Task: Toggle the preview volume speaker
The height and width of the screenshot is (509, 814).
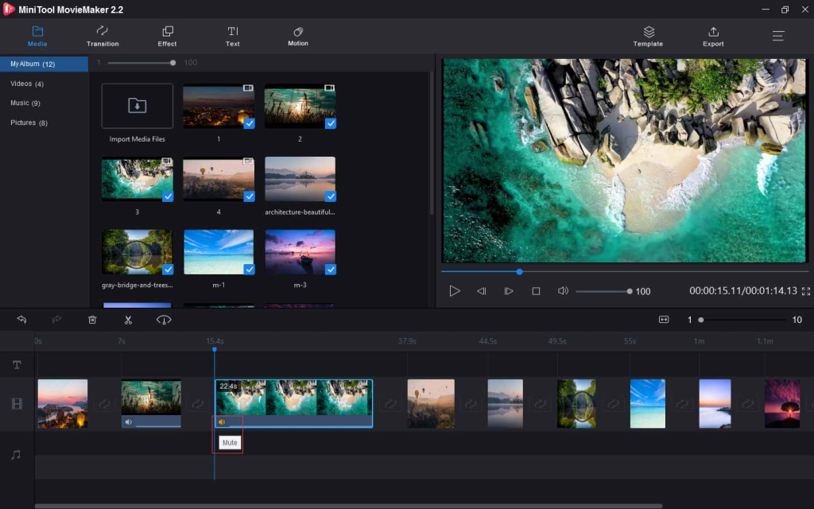Action: click(x=563, y=291)
